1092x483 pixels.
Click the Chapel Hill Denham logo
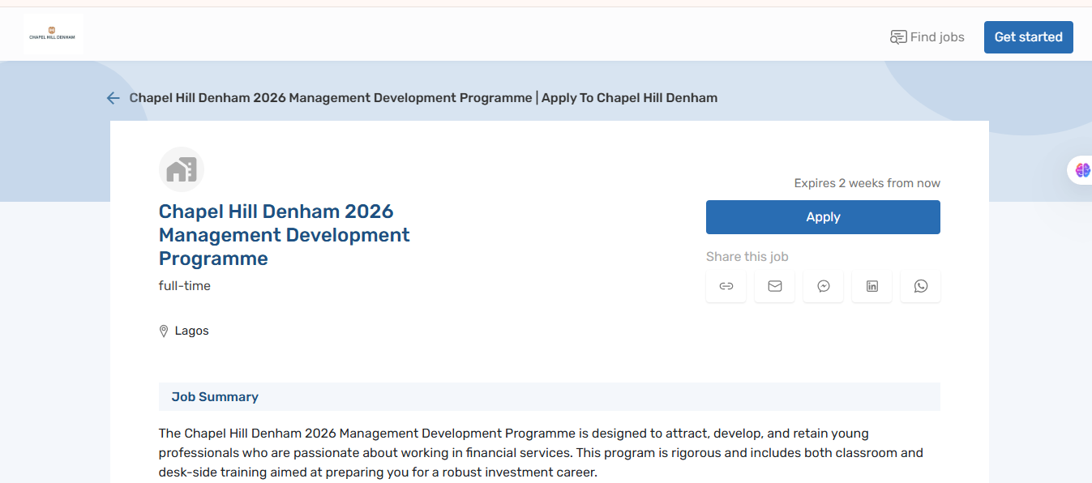tap(53, 35)
